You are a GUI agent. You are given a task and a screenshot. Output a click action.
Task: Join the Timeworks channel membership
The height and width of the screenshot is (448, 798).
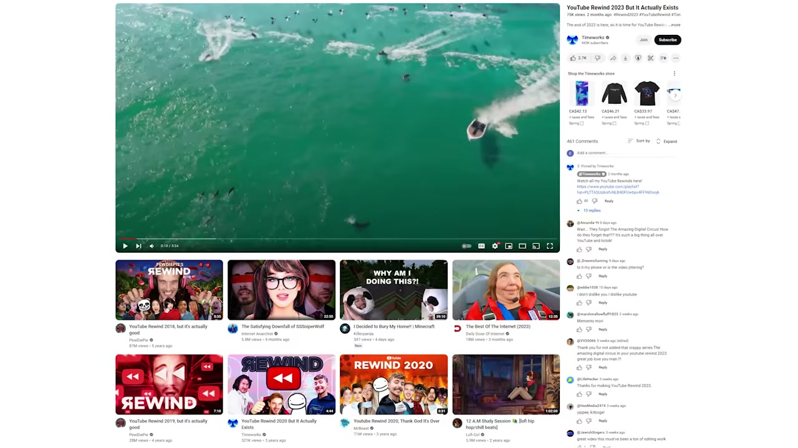(643, 40)
